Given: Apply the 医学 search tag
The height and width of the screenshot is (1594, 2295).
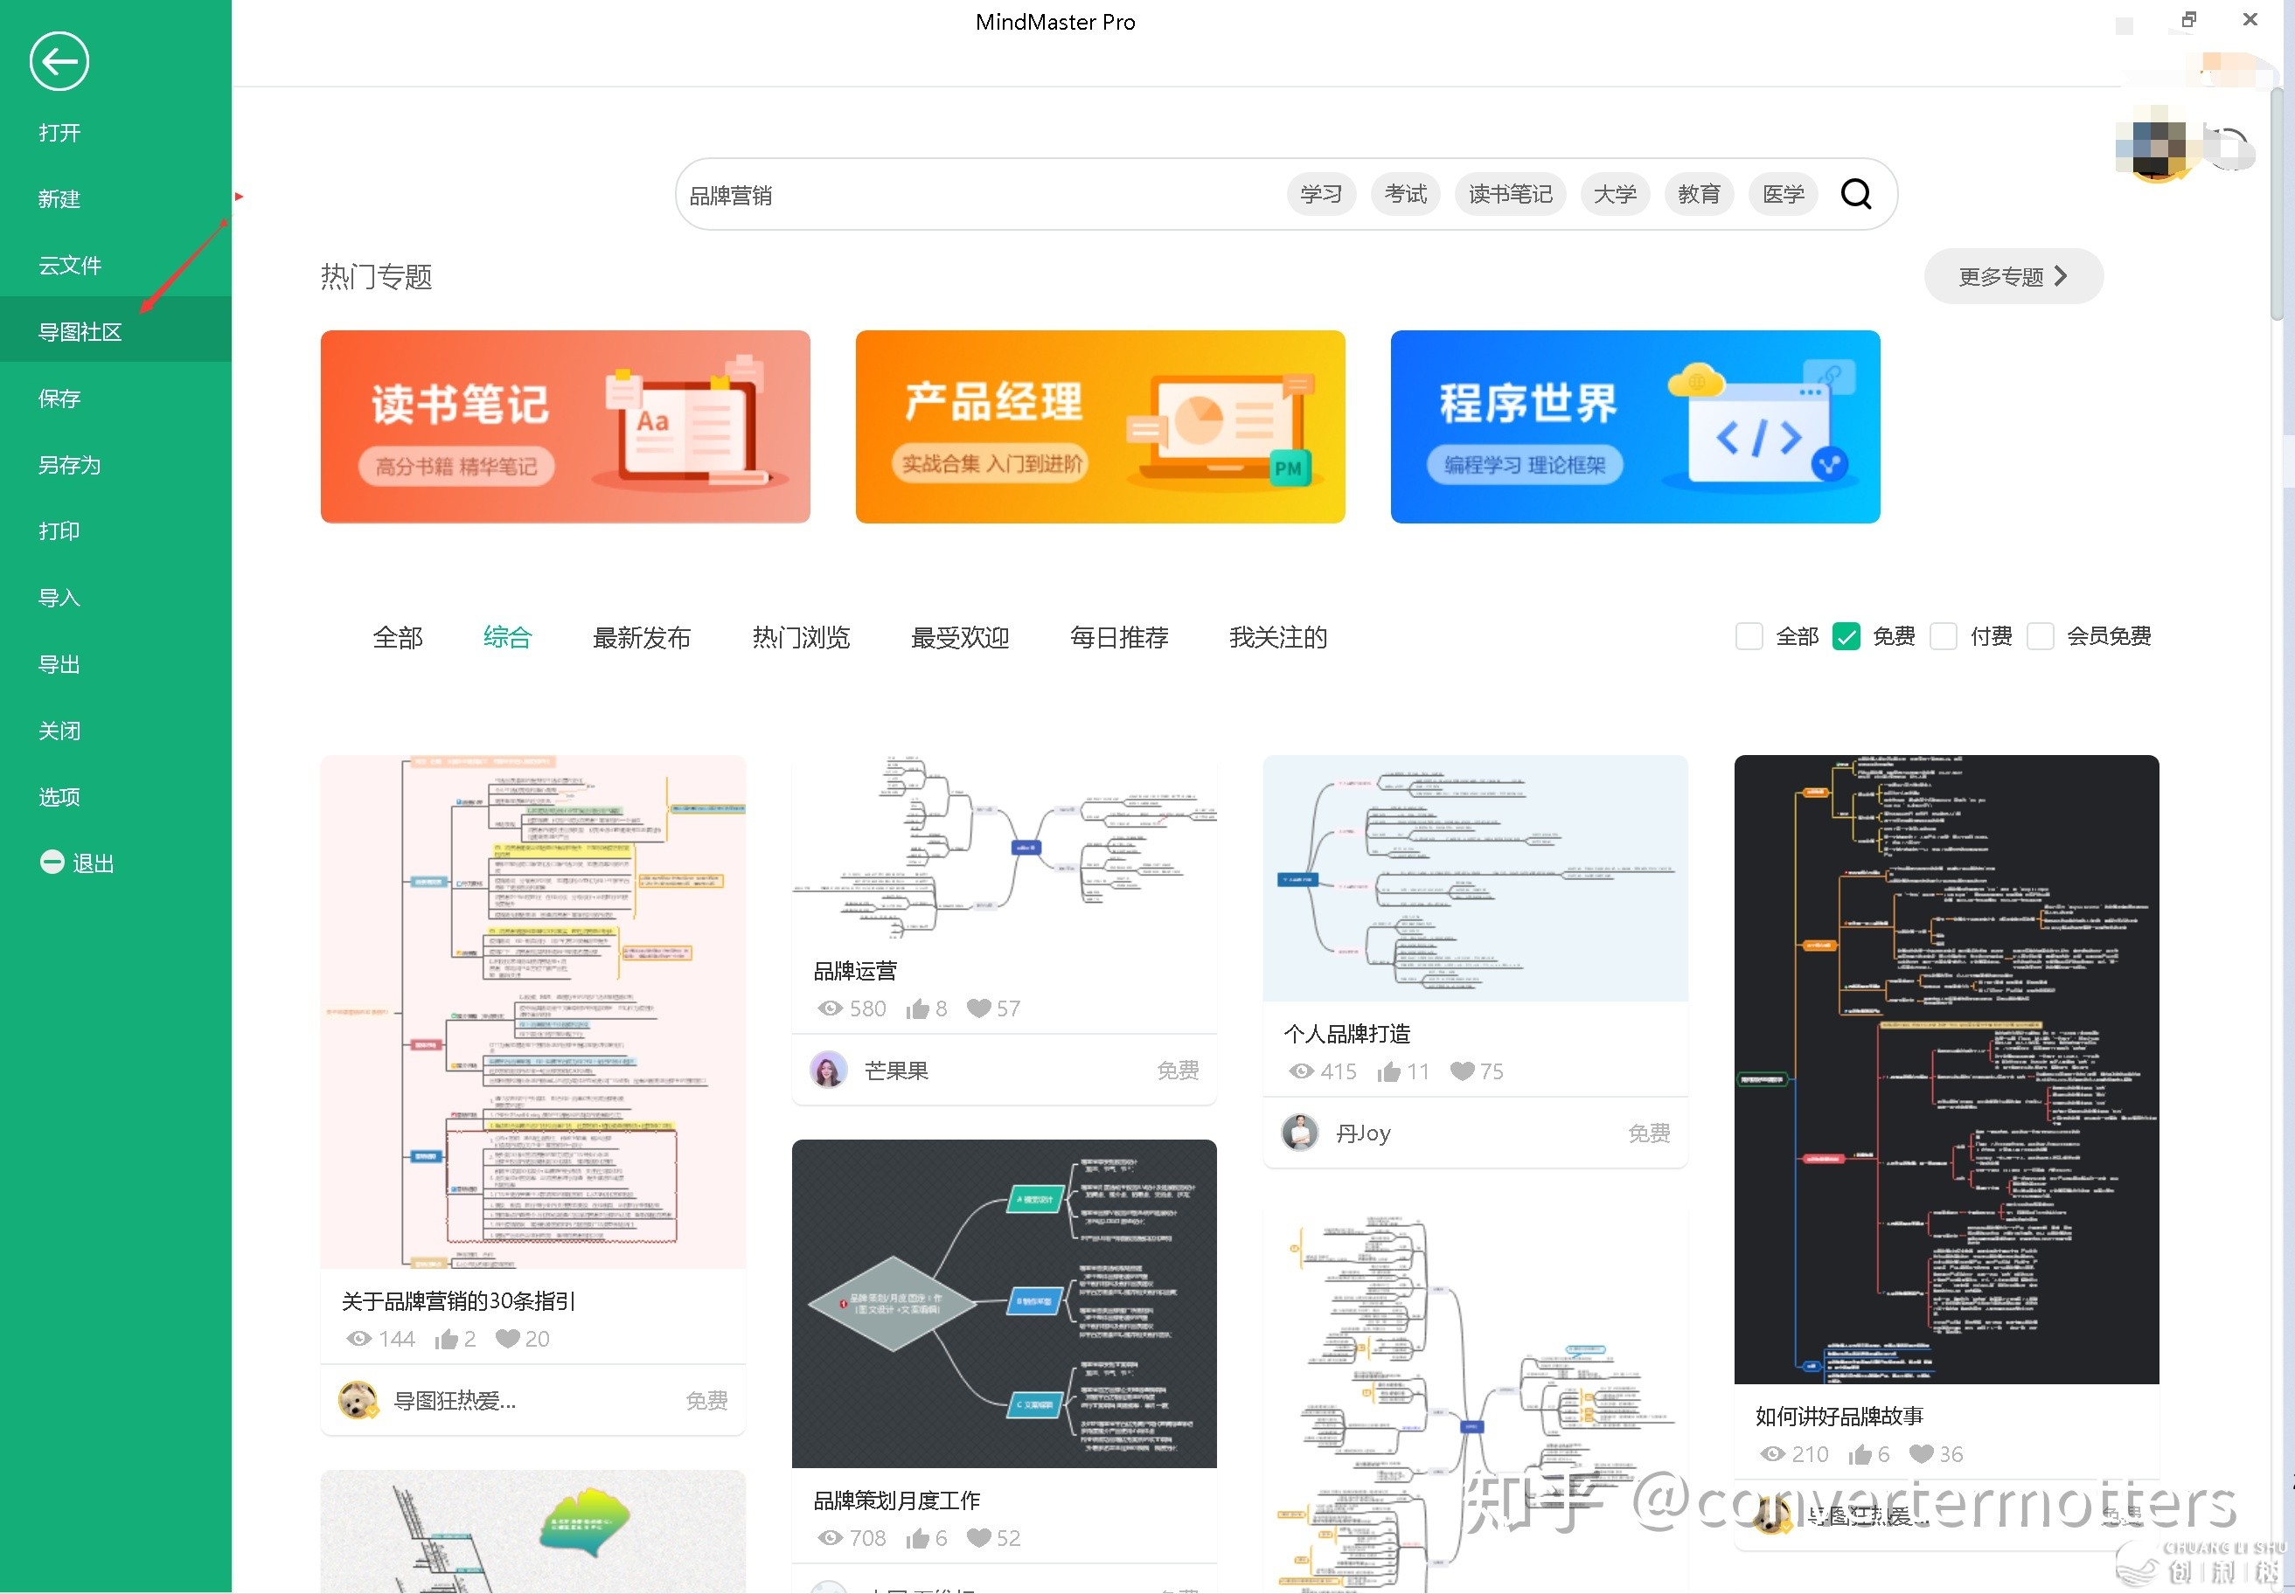Looking at the screenshot, I should tap(1783, 194).
